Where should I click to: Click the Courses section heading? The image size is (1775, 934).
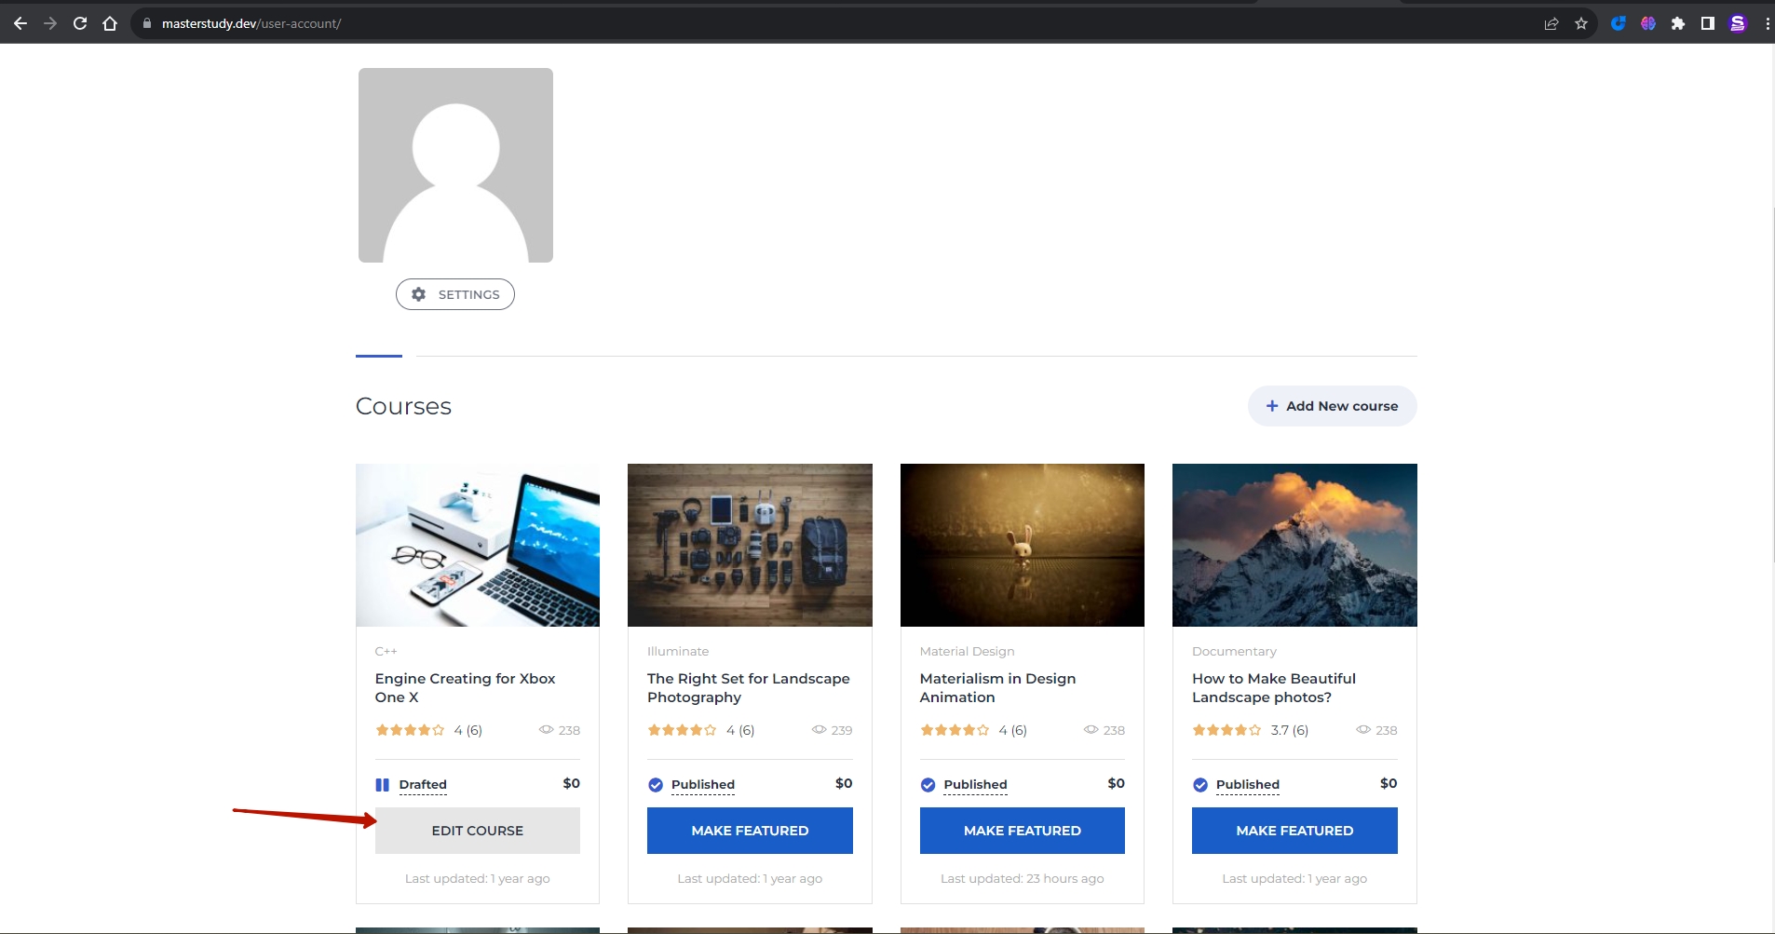tap(403, 406)
